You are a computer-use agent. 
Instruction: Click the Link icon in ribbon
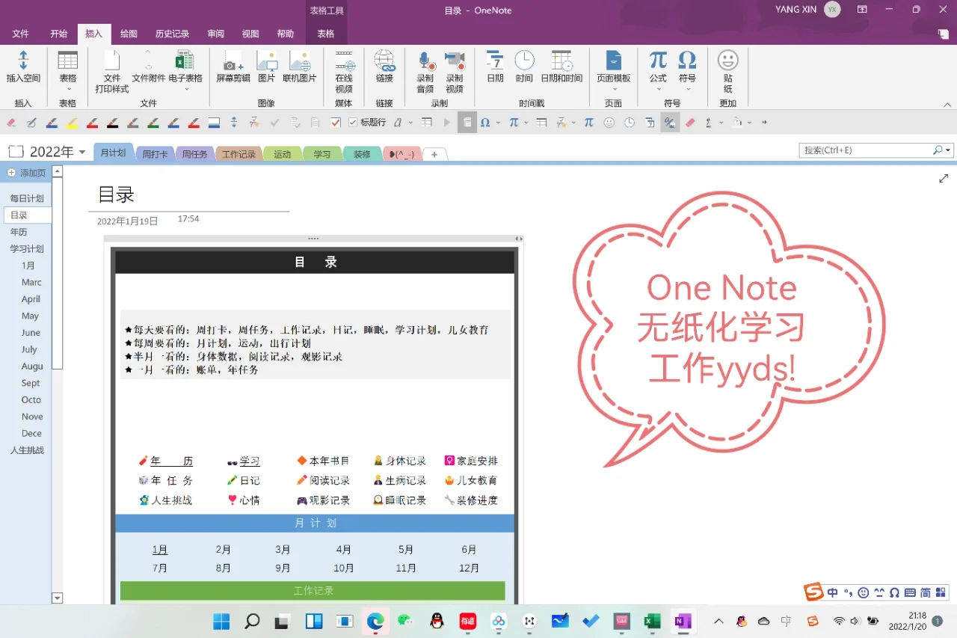tap(384, 67)
